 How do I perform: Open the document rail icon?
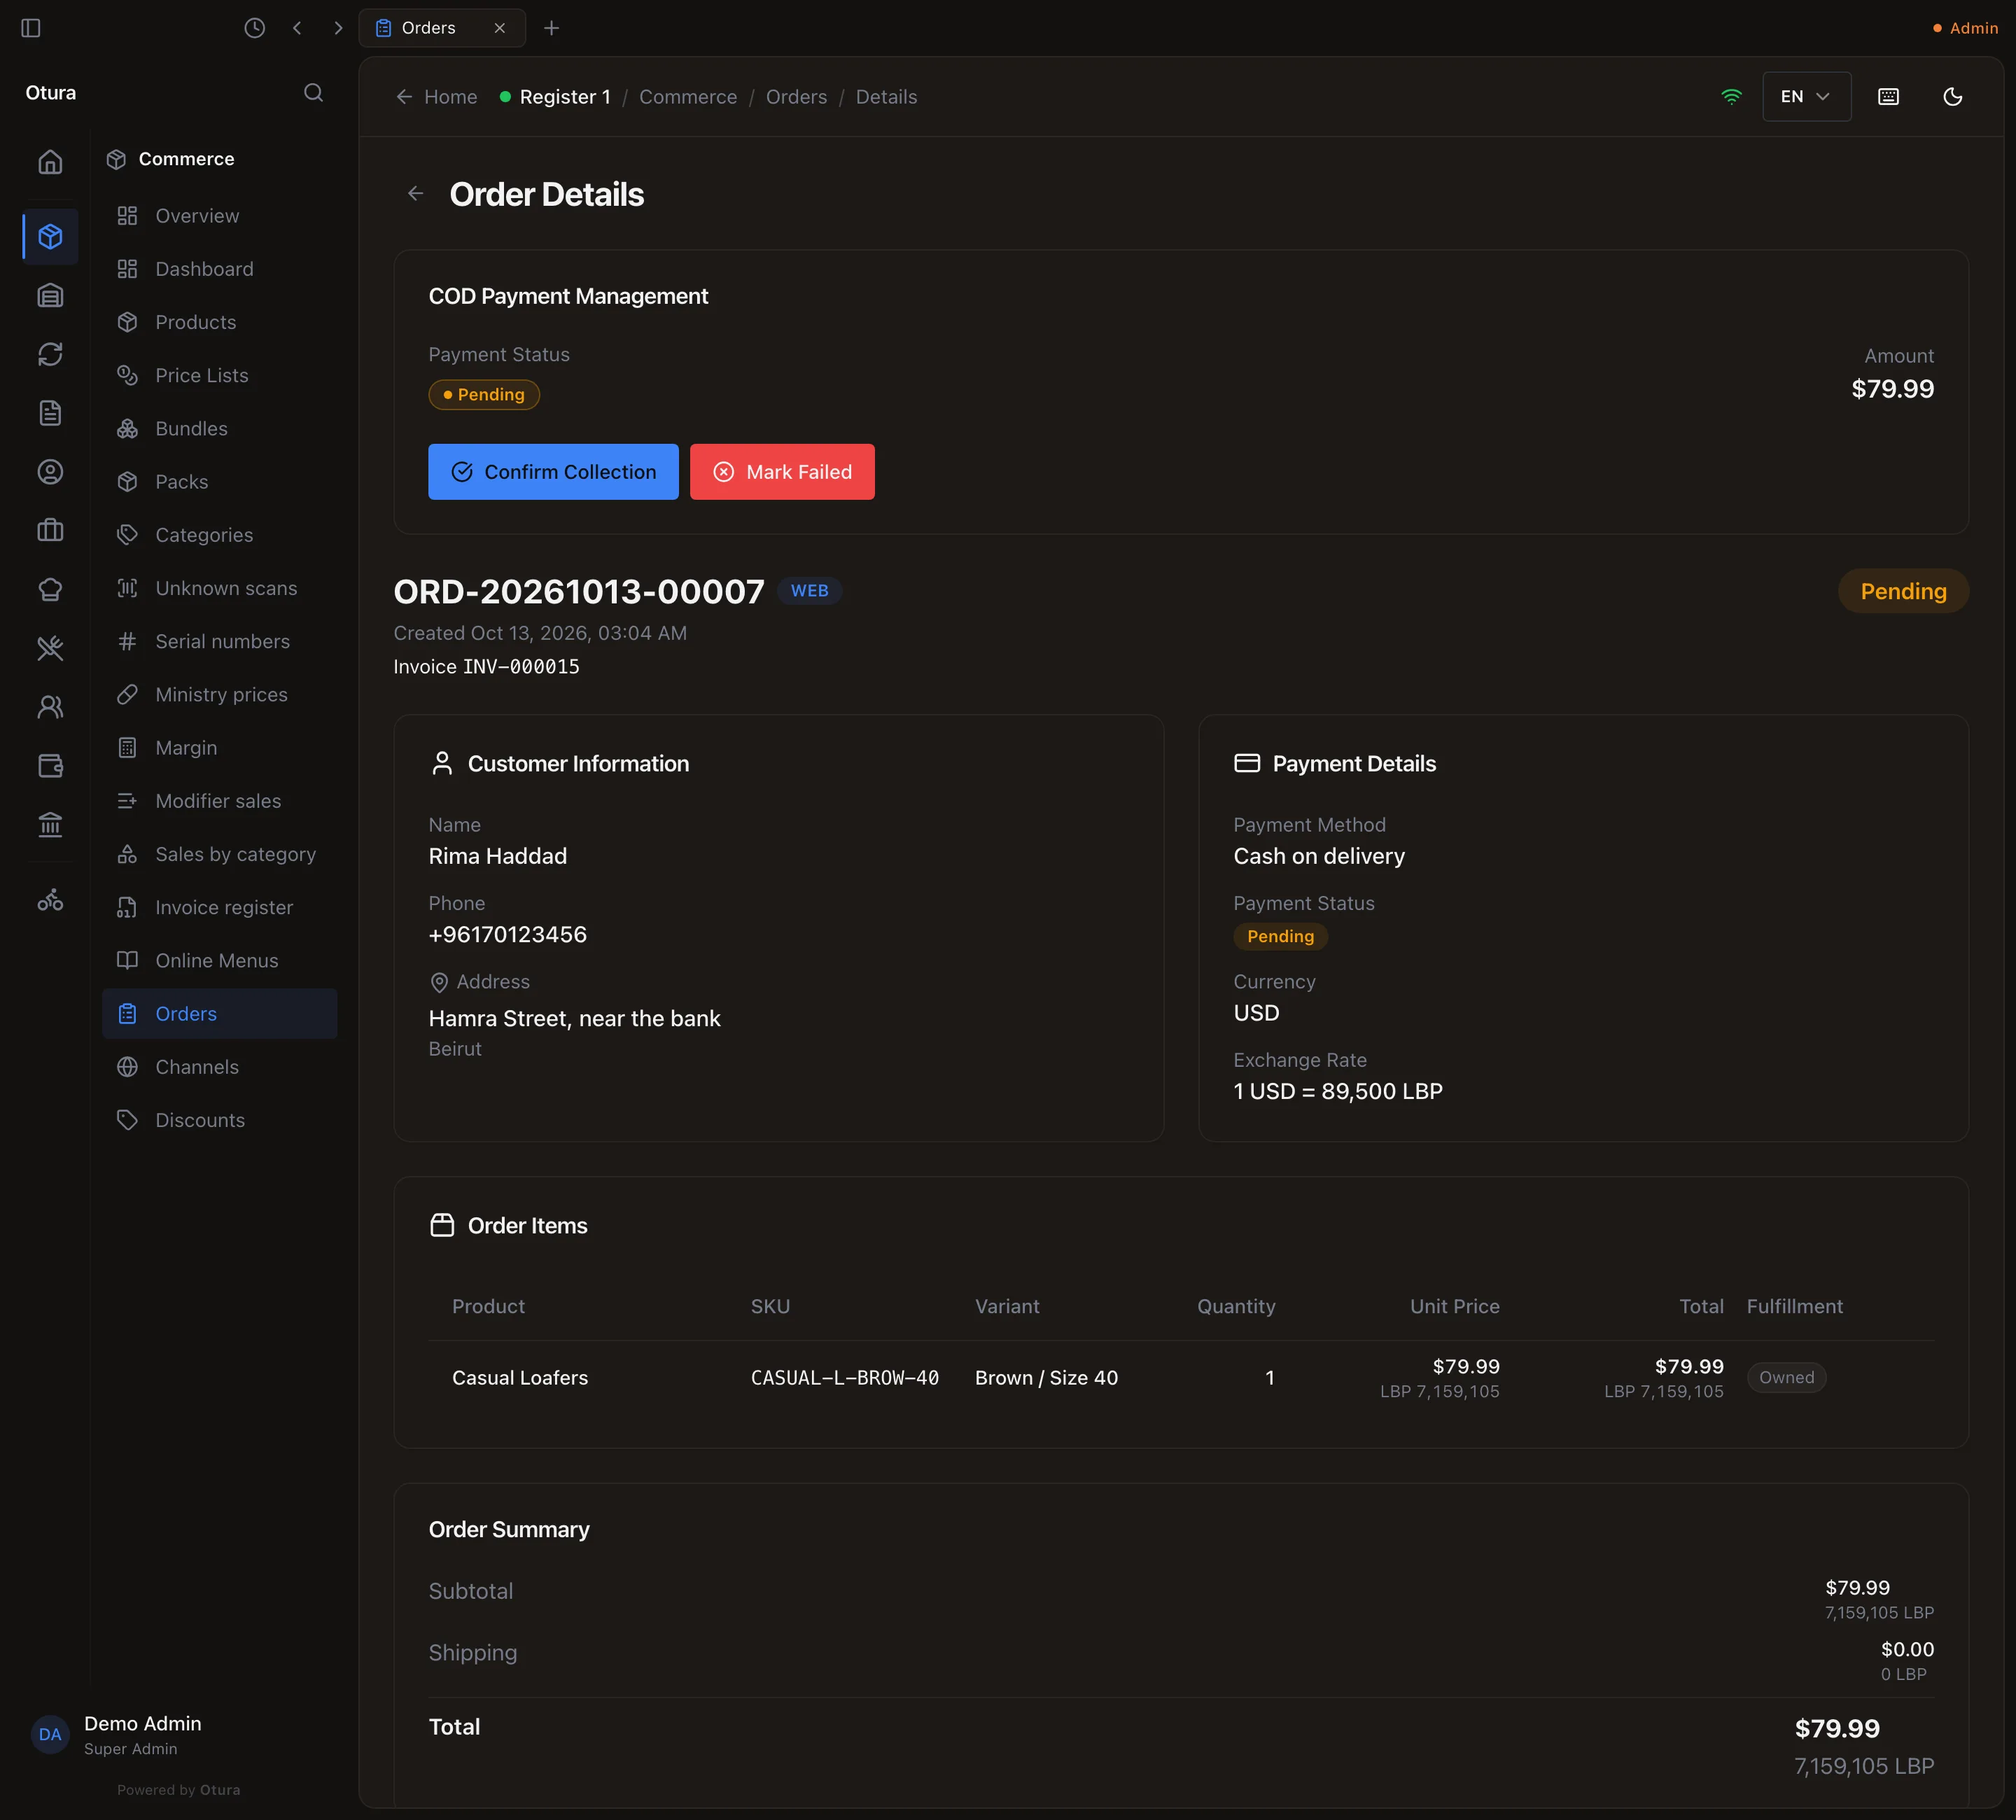[x=50, y=413]
